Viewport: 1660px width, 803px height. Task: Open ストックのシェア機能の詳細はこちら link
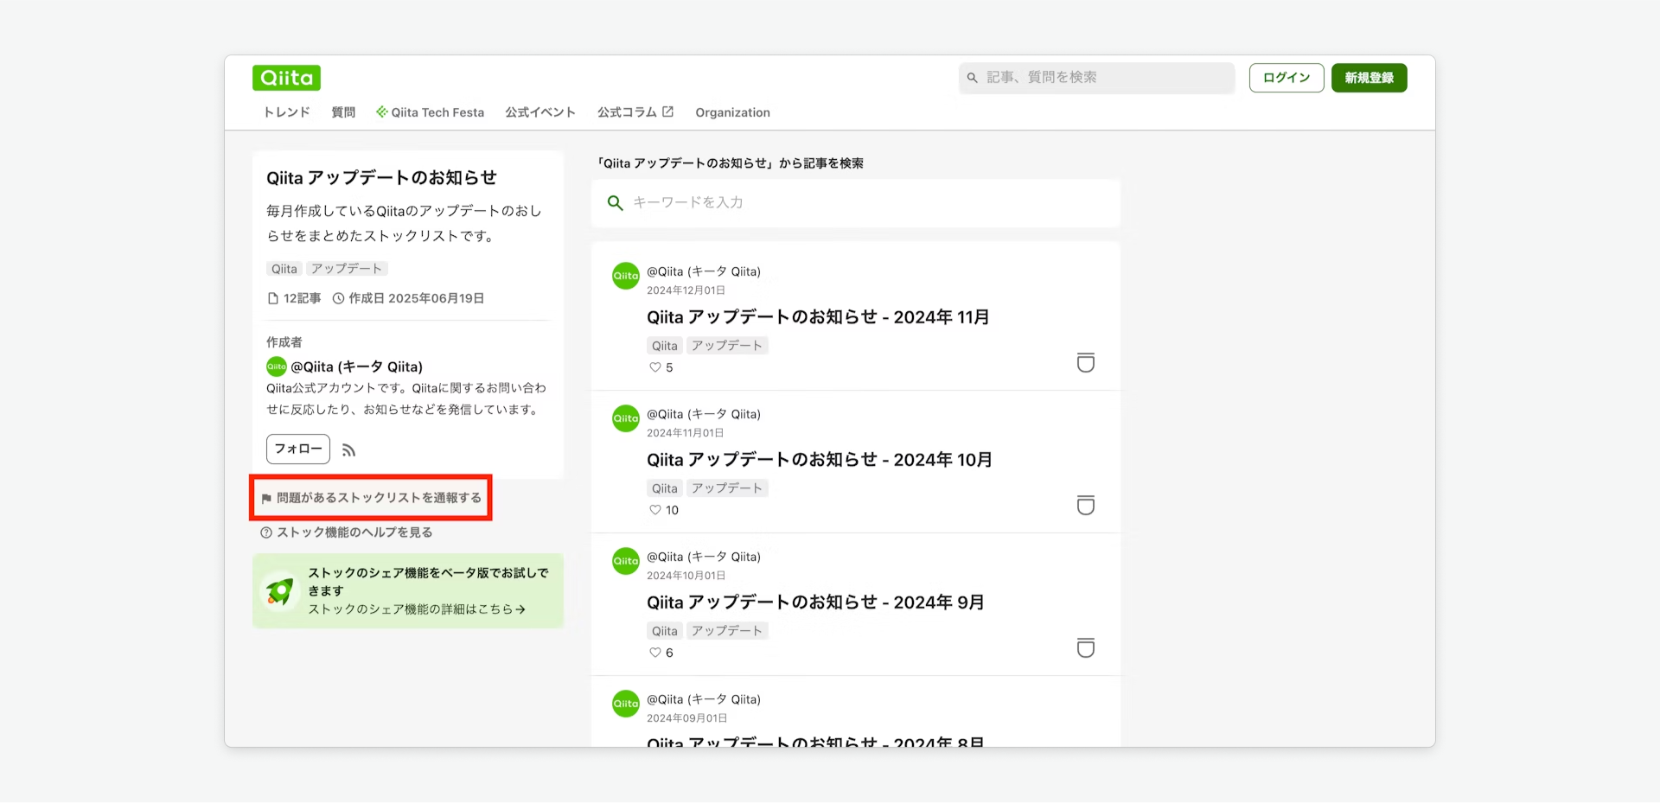(417, 609)
